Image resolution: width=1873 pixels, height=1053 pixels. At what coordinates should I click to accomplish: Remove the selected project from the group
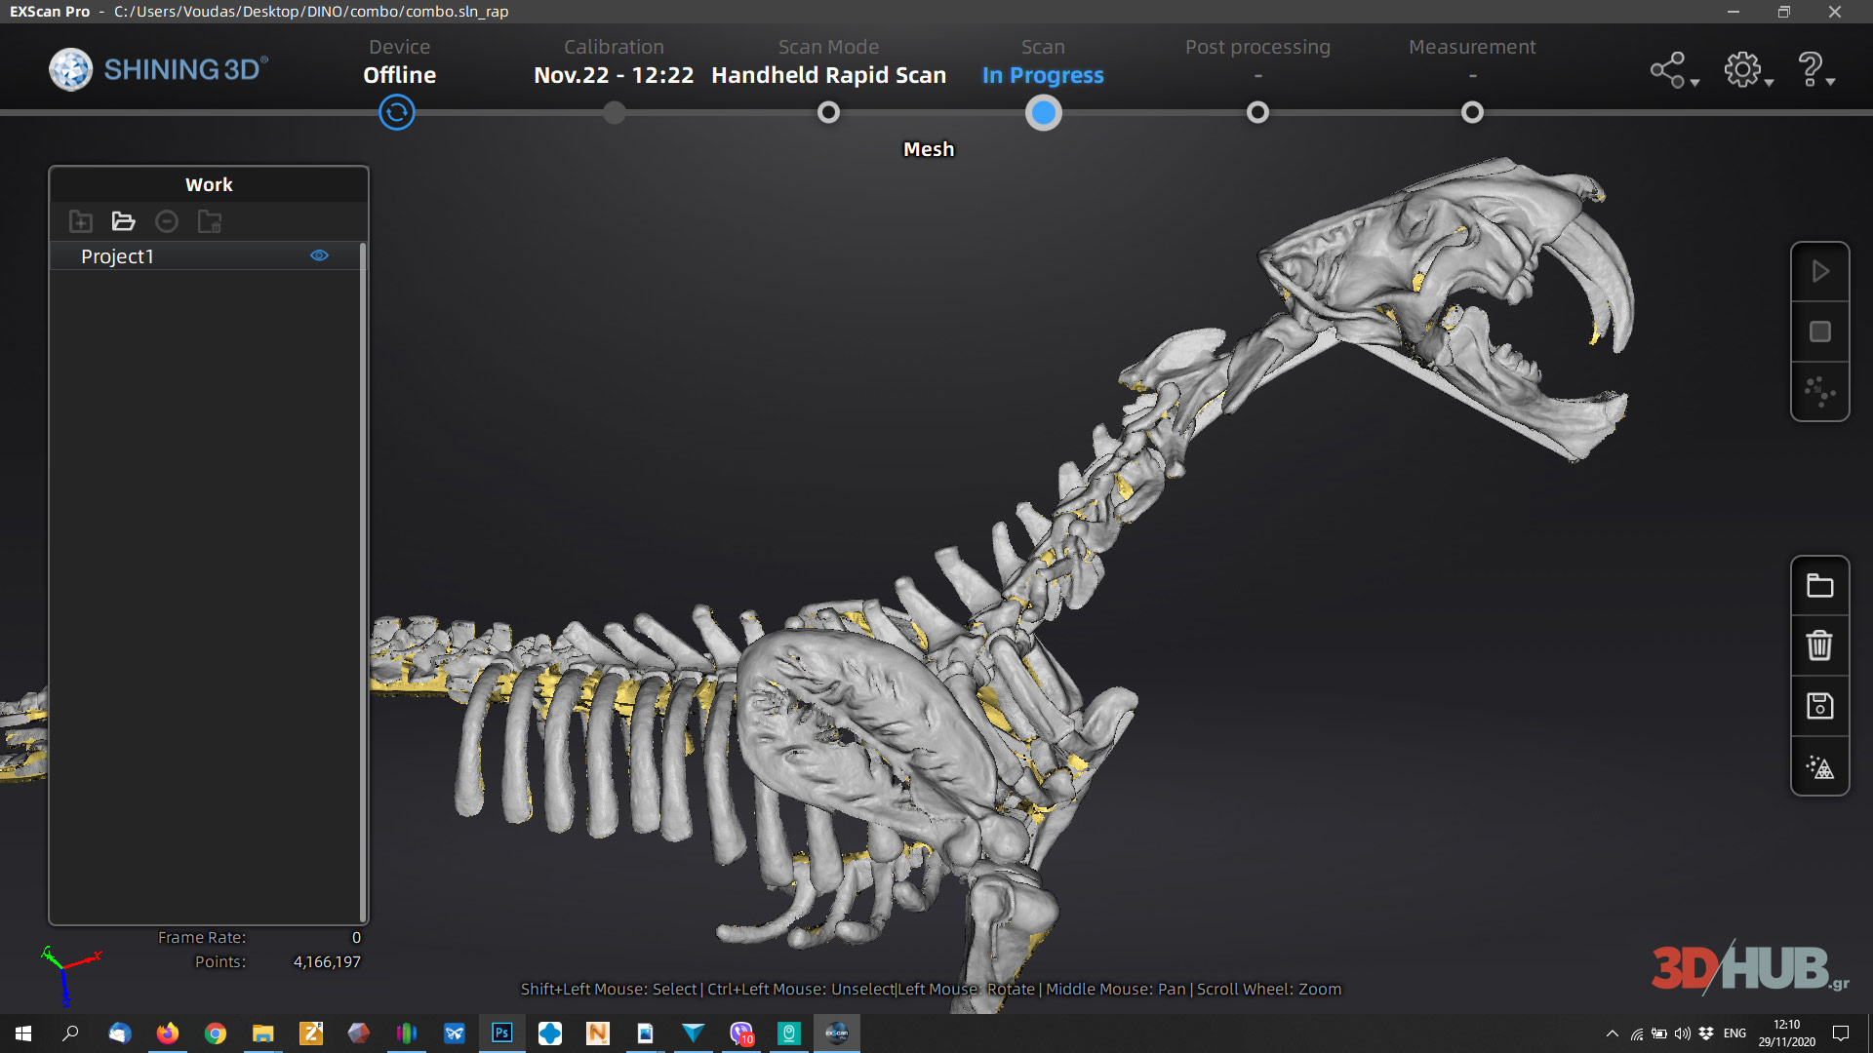click(x=166, y=221)
